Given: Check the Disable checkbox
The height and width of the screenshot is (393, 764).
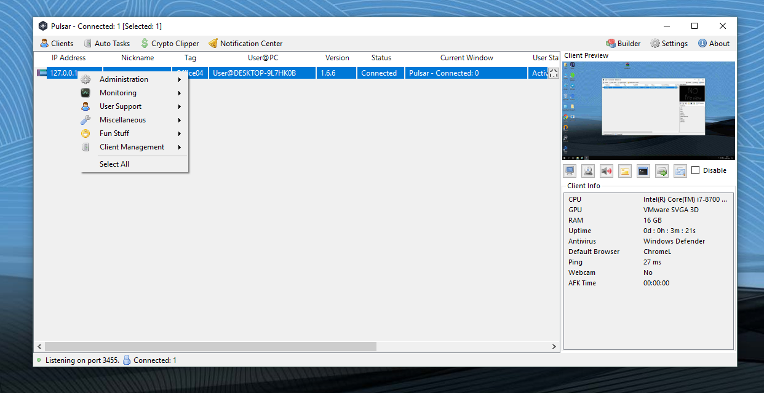Looking at the screenshot, I should [x=695, y=170].
